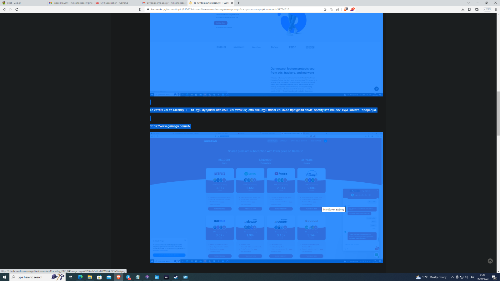Open the upper VPN website screenshot image

point(266,55)
